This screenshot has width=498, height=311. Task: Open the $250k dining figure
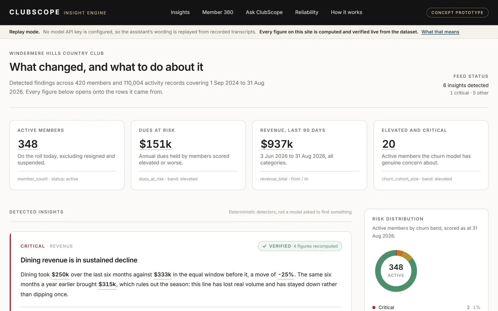pyautogui.click(x=60, y=275)
